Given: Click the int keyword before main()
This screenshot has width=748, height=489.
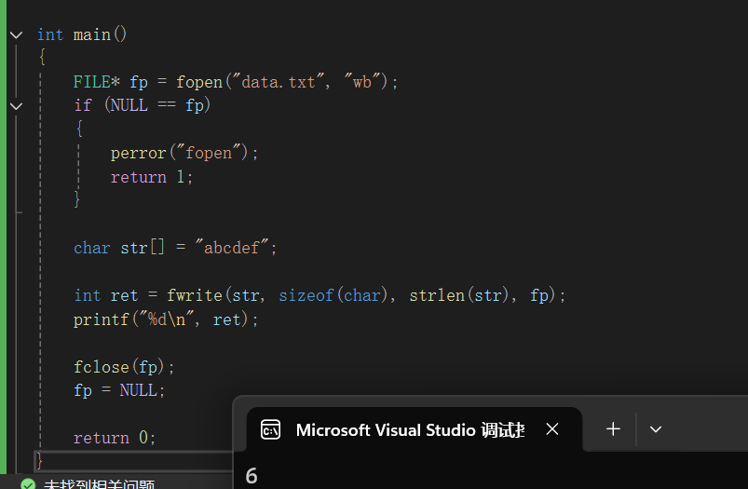Looking at the screenshot, I should (50, 34).
